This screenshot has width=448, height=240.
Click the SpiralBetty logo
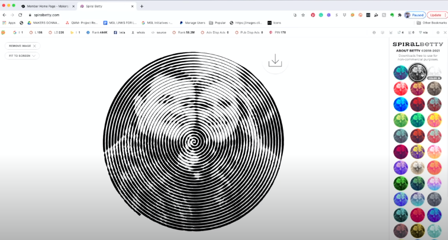417,44
